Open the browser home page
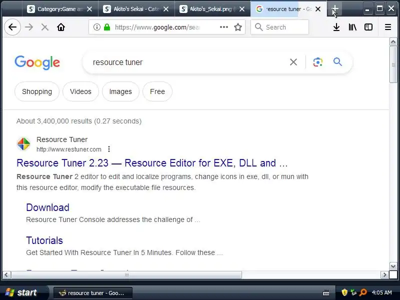400x300 pixels. [61, 27]
